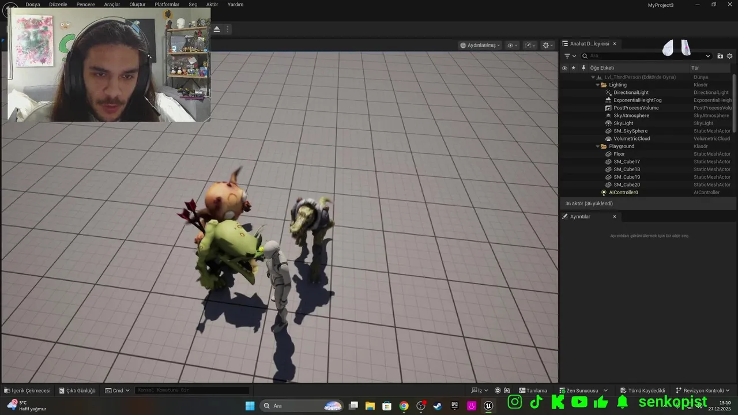Click the Lighting folder icon

[x=604, y=85]
